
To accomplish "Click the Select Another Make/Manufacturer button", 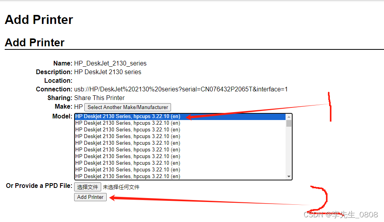I will (127, 107).
